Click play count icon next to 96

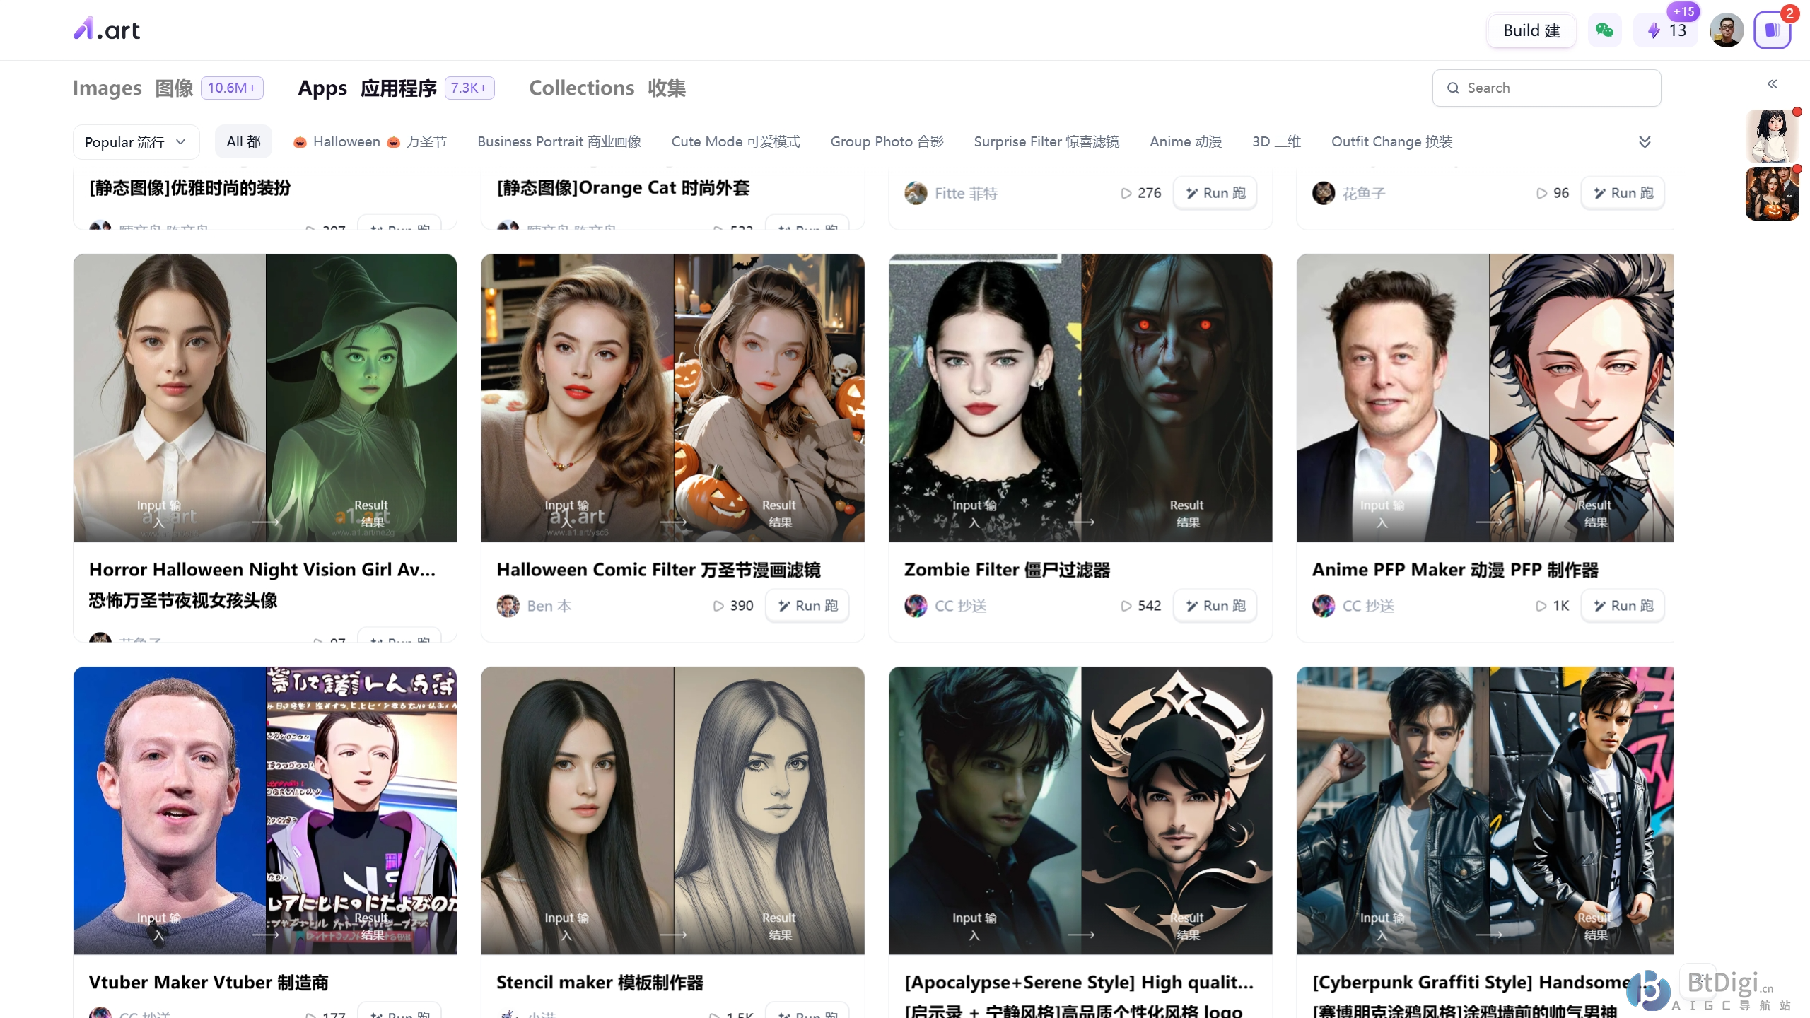pyautogui.click(x=1541, y=193)
